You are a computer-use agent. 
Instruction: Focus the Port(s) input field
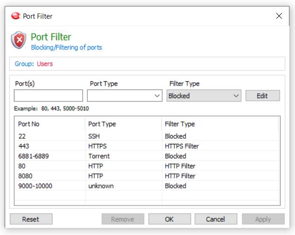pos(48,96)
